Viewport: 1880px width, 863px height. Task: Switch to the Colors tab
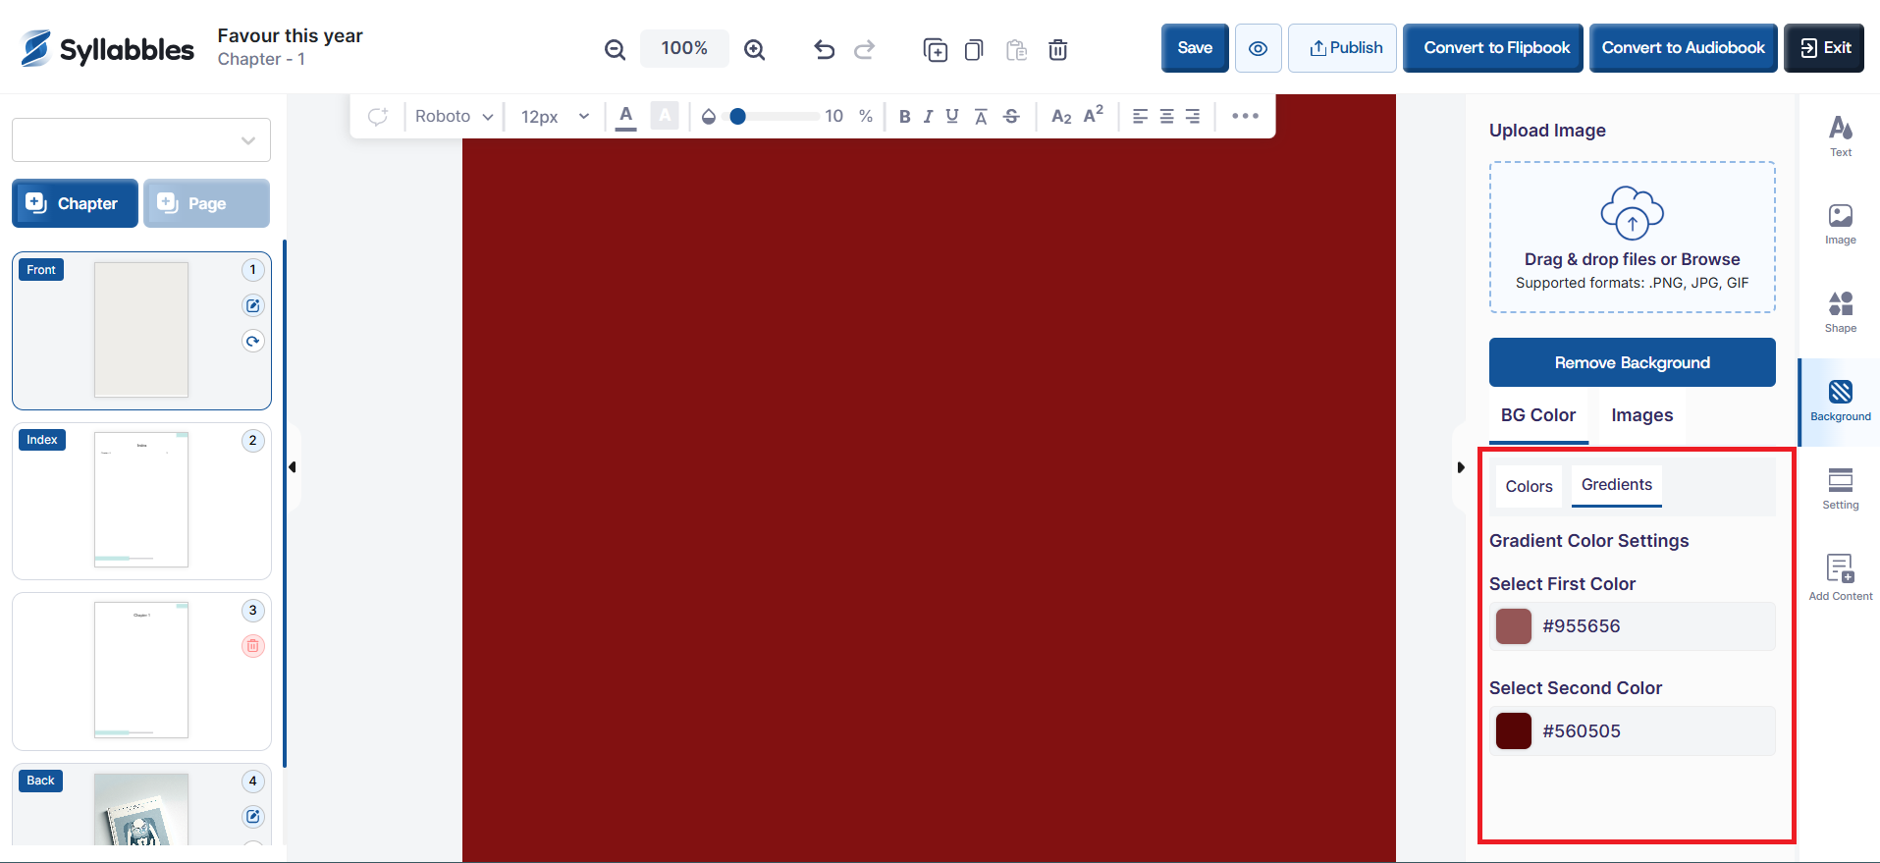click(1529, 486)
